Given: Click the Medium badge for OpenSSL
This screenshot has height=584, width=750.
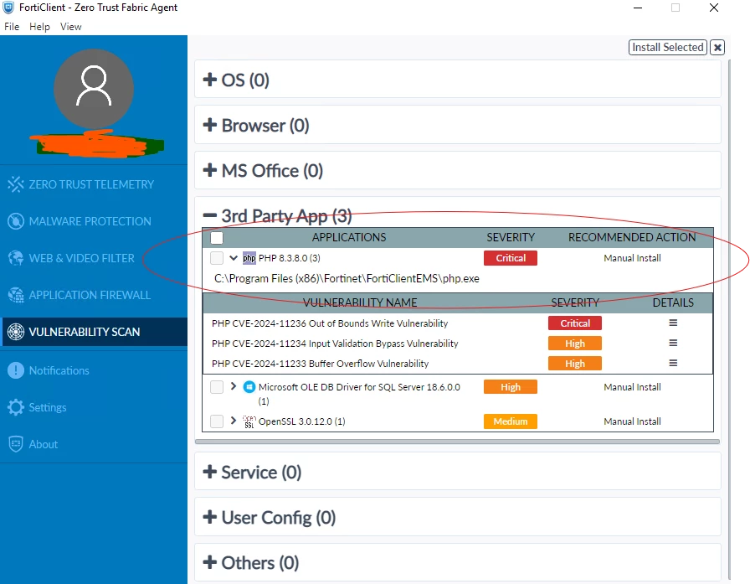Looking at the screenshot, I should tap(511, 421).
